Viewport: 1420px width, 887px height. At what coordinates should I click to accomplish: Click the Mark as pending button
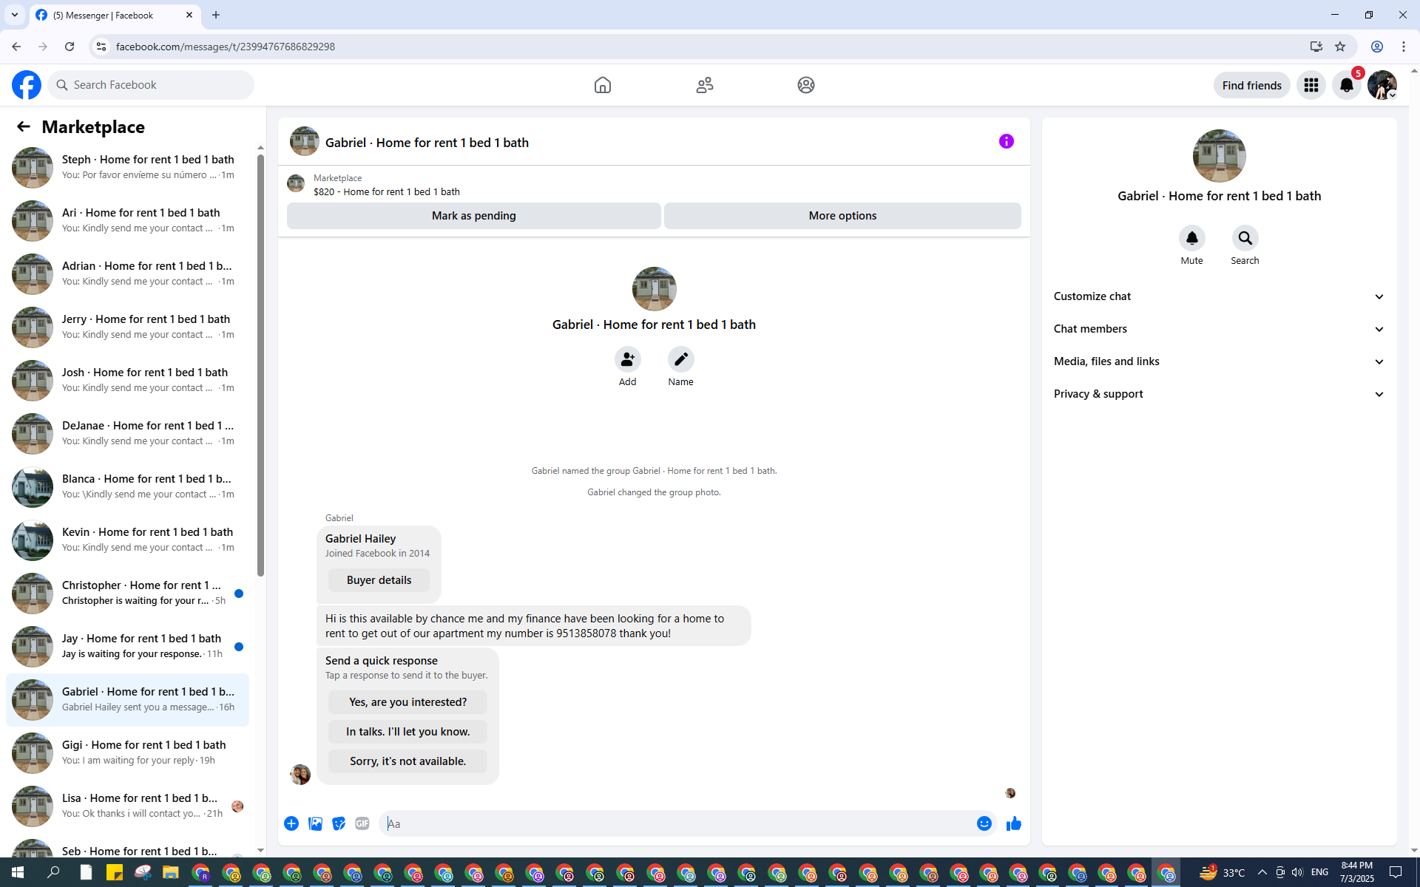tap(473, 216)
